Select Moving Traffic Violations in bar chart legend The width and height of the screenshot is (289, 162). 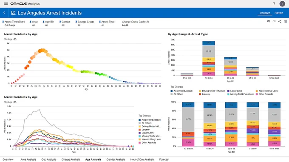(x=241, y=94)
